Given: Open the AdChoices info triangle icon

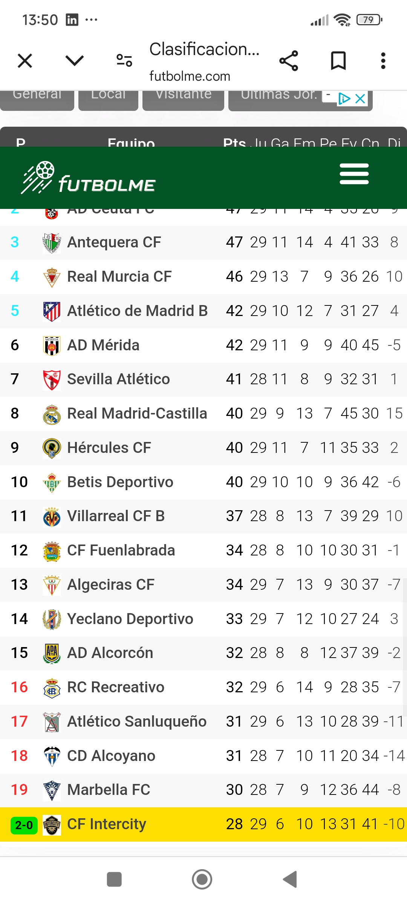Looking at the screenshot, I should (344, 99).
